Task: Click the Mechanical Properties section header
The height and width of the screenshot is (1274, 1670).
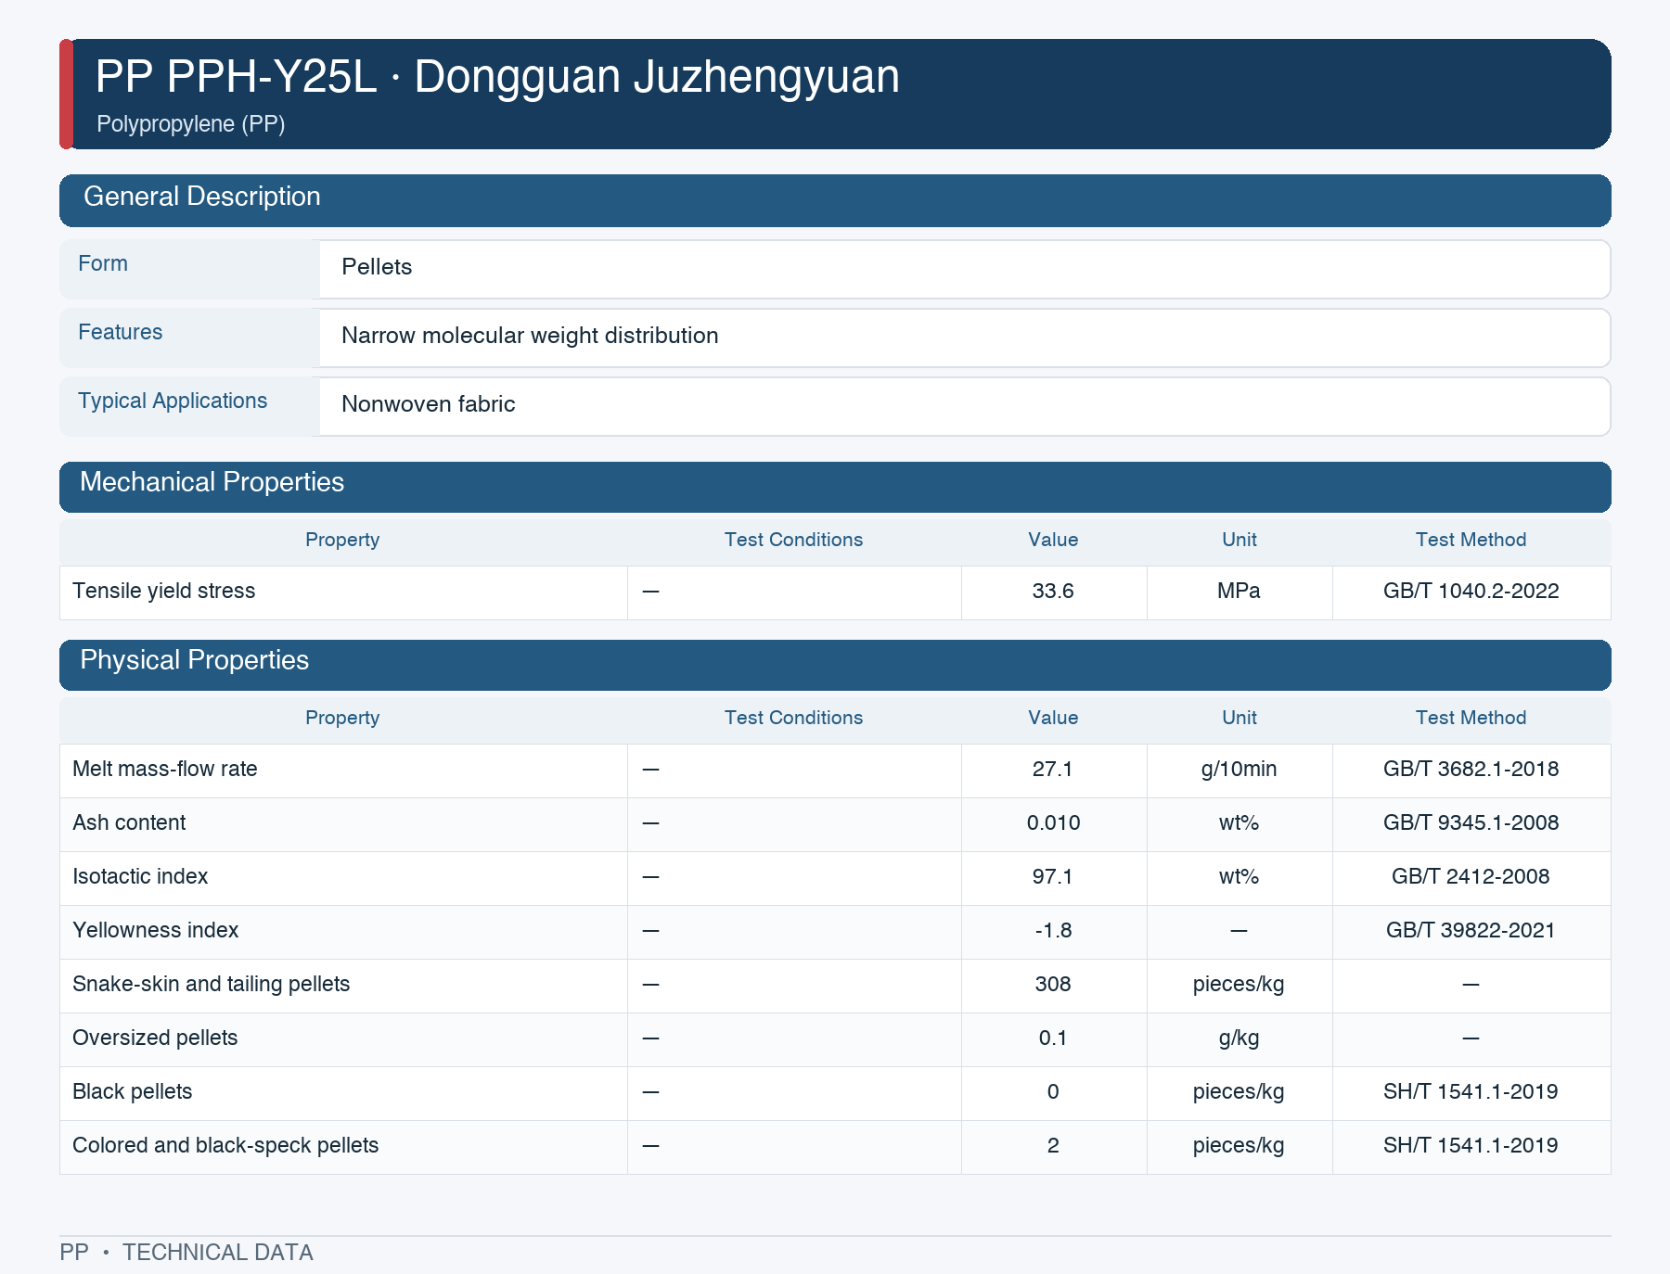Action: coord(835,487)
